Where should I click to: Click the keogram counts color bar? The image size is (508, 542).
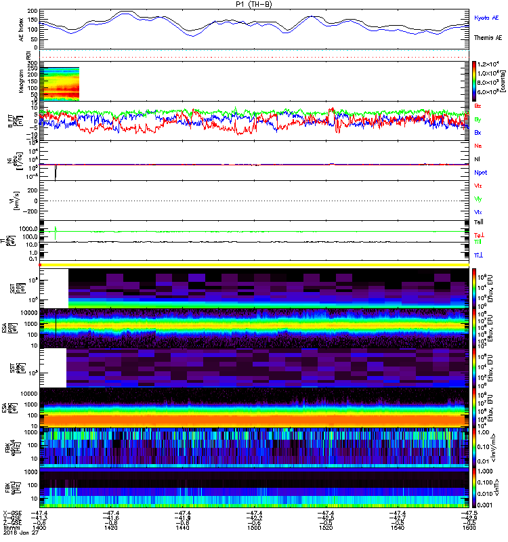[475, 80]
